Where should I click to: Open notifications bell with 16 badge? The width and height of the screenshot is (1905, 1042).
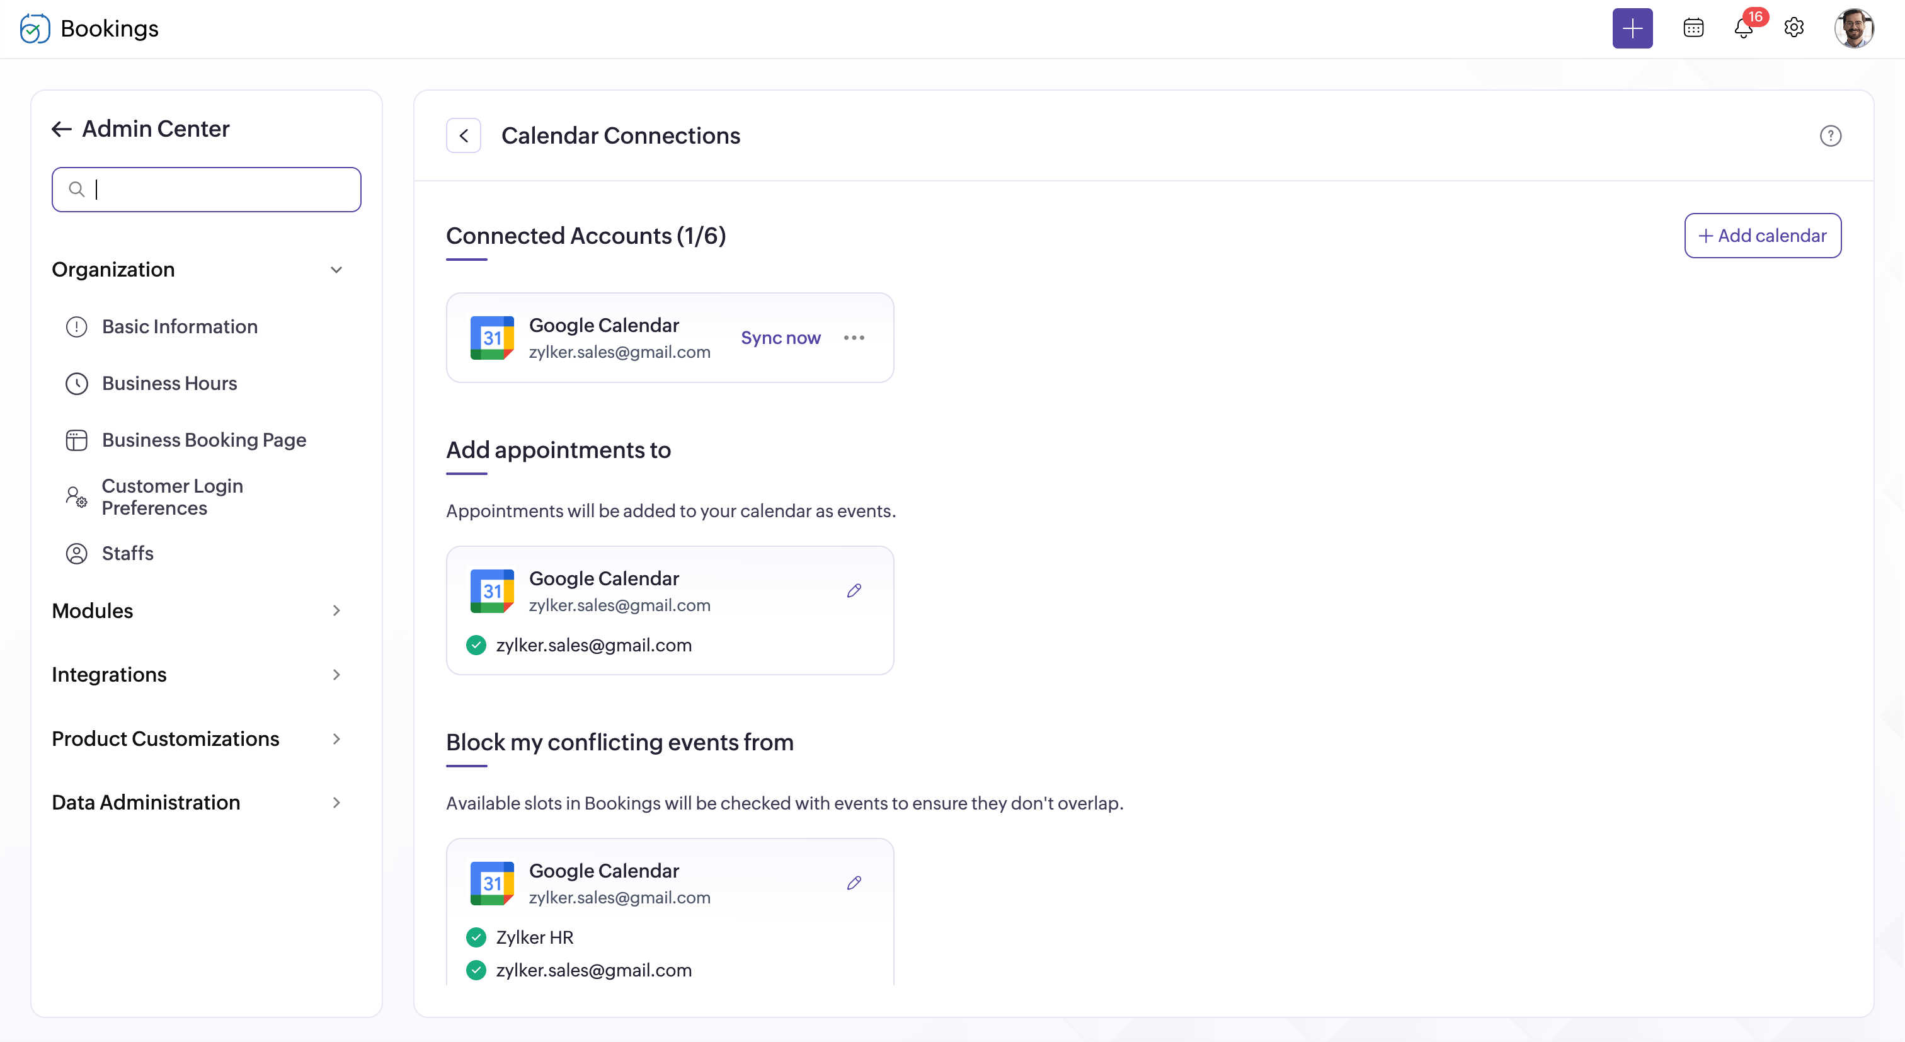(x=1743, y=28)
